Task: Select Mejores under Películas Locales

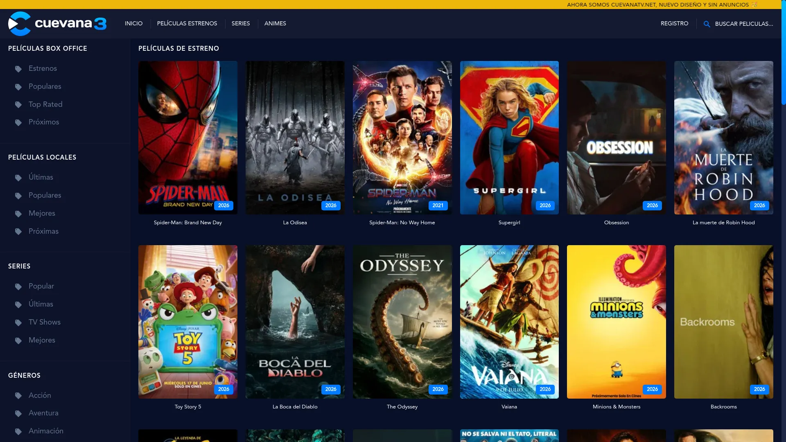Action: [42, 213]
